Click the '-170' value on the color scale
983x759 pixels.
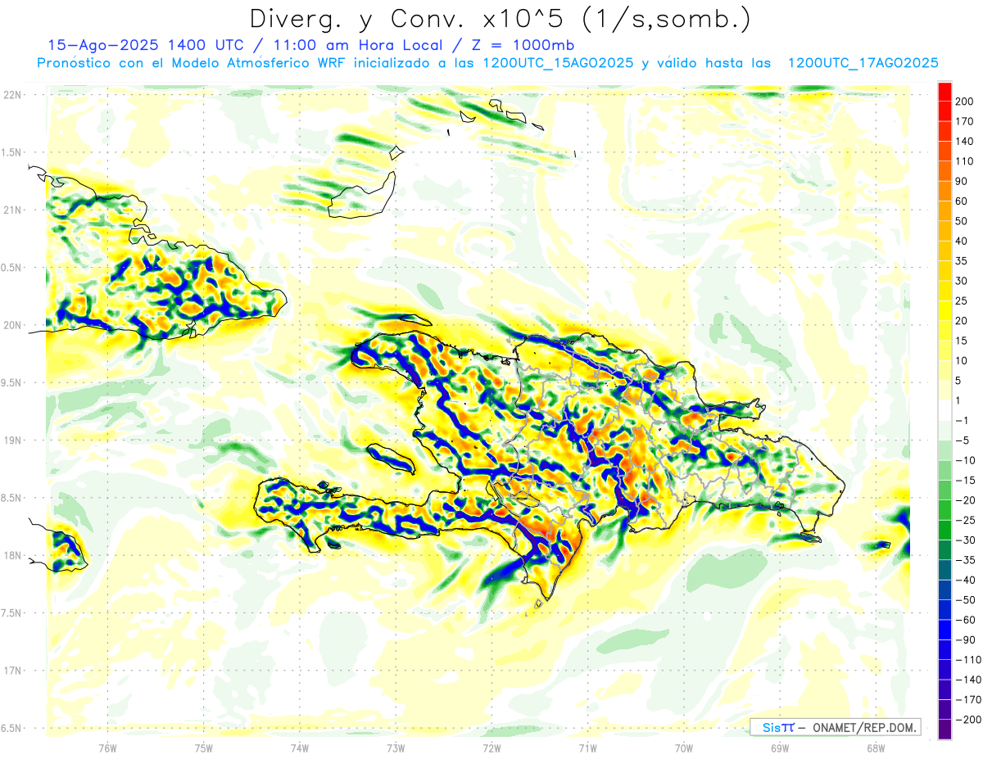(x=967, y=700)
